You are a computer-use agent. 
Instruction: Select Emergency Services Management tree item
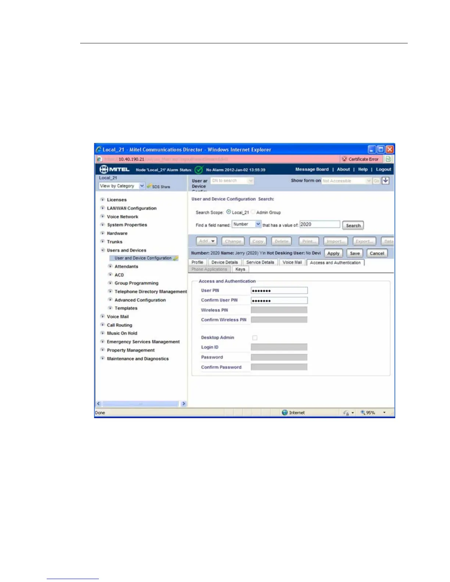[x=143, y=342]
